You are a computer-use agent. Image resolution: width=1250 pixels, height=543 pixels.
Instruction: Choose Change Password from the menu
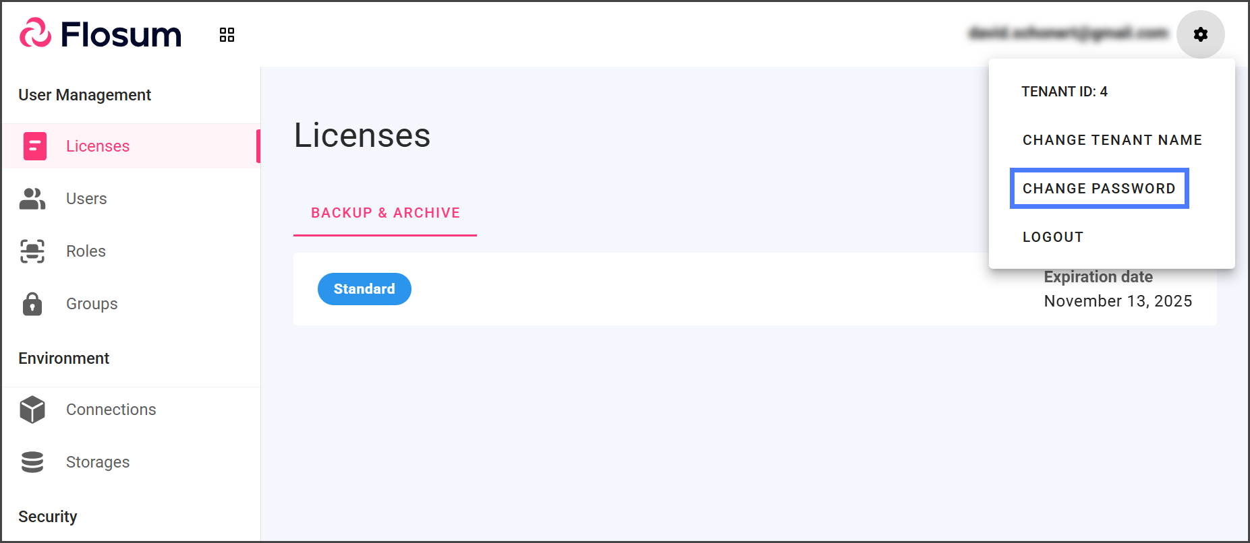[x=1099, y=189]
